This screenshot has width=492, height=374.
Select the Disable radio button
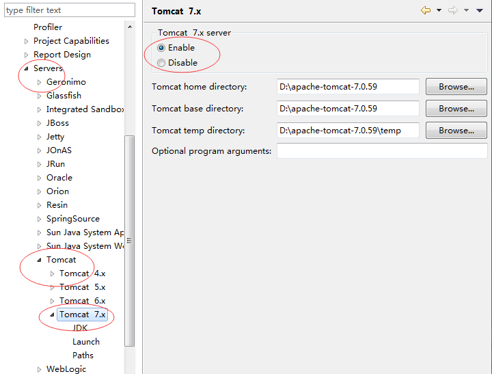tap(161, 63)
